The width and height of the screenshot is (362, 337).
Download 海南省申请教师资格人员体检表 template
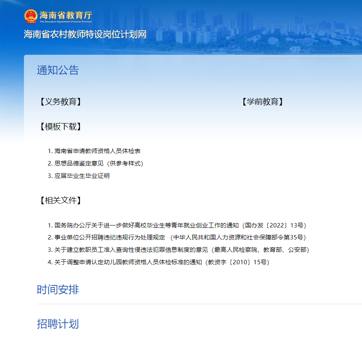(x=97, y=151)
